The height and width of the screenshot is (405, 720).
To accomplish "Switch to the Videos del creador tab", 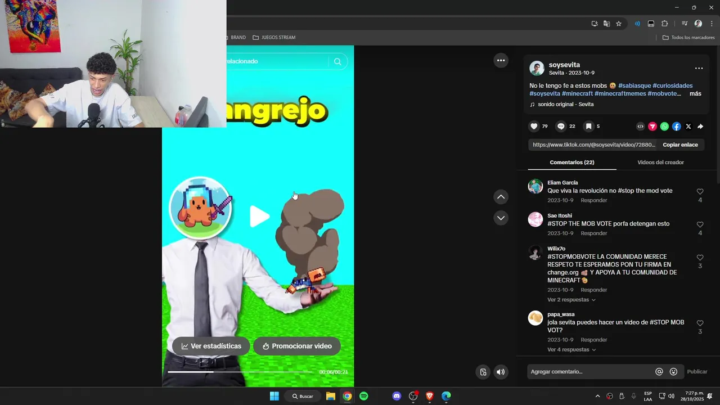I will click(660, 163).
